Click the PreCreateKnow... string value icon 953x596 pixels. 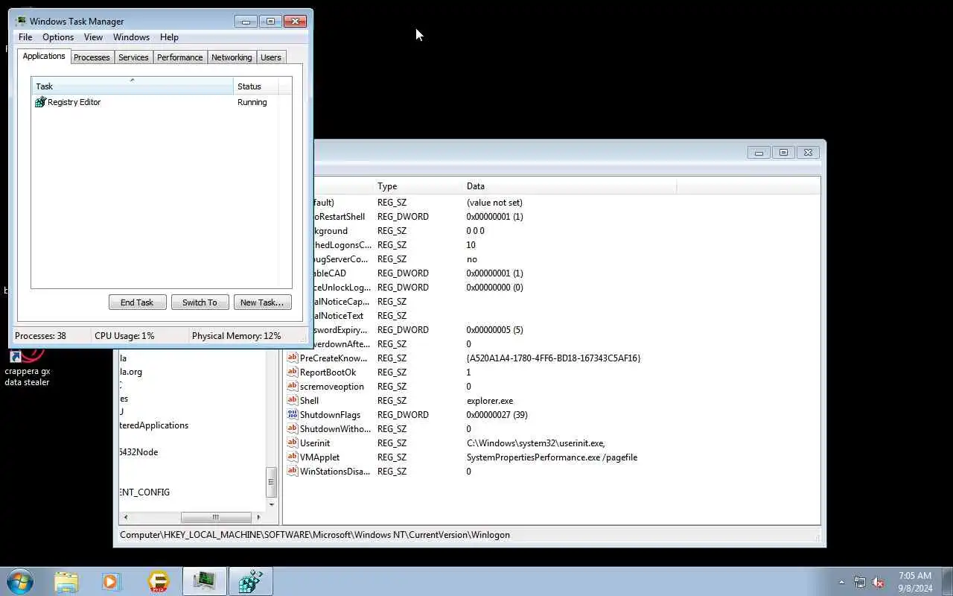293,358
